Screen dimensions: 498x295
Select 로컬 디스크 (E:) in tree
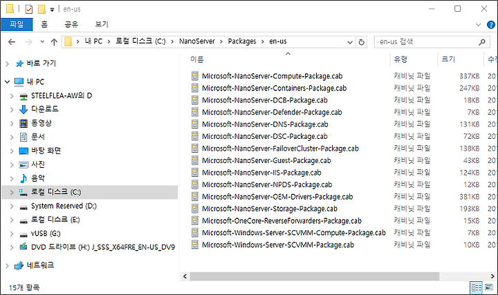click(55, 220)
